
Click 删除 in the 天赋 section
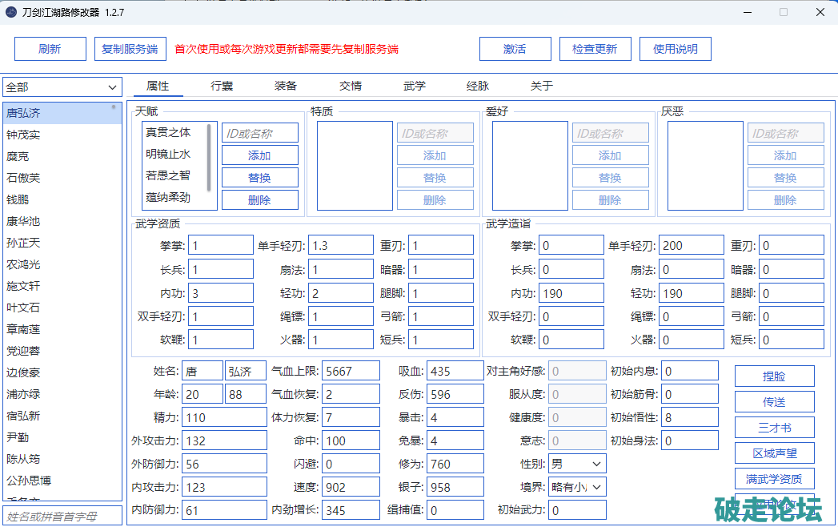259,200
